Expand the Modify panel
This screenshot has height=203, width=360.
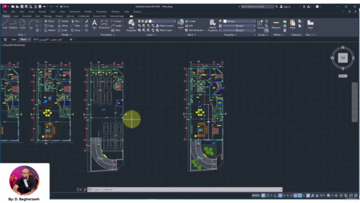pyautogui.click(x=66, y=35)
